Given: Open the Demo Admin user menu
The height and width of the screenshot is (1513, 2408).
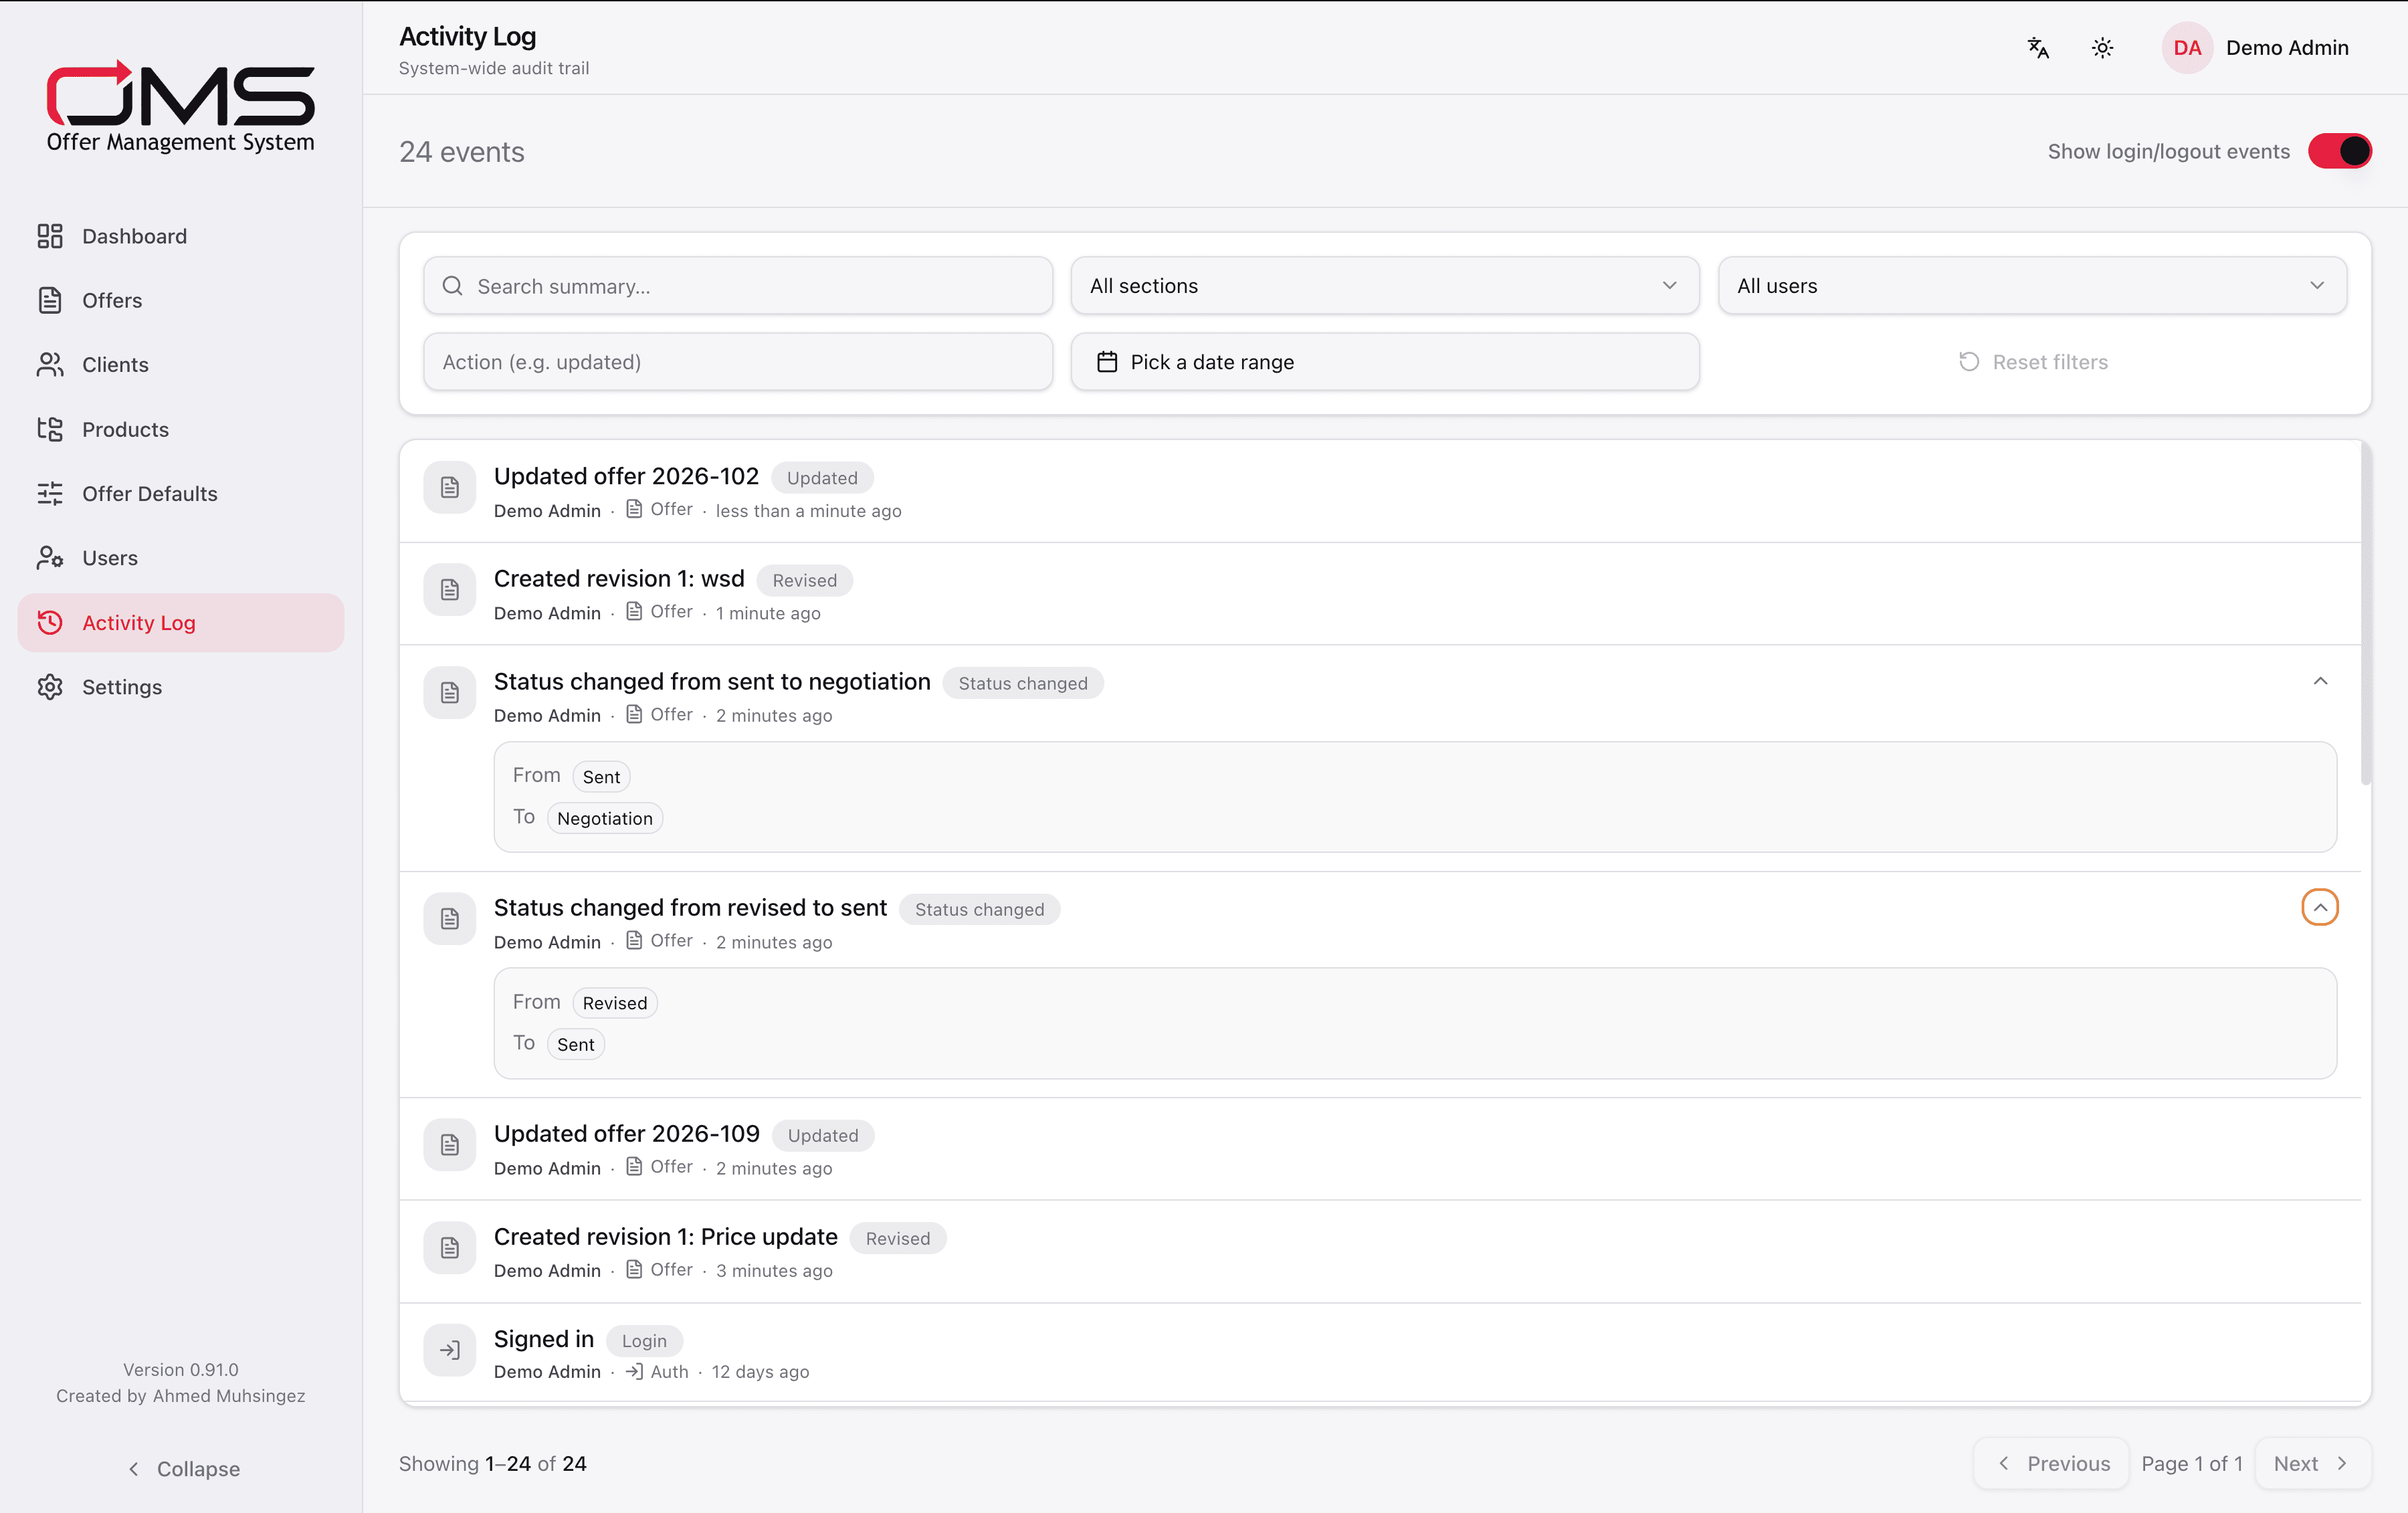Looking at the screenshot, I should [x=2256, y=48].
